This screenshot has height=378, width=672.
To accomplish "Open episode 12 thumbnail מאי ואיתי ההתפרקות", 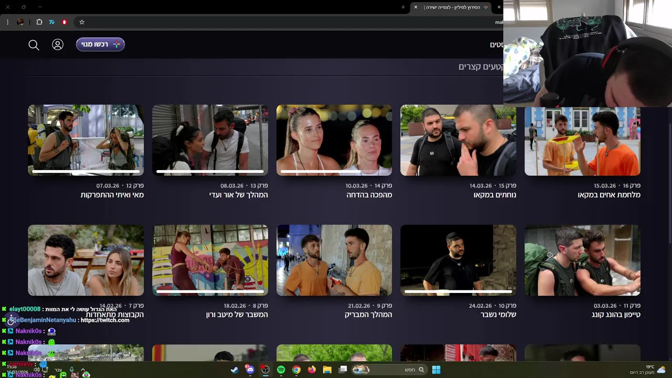I will (86, 140).
